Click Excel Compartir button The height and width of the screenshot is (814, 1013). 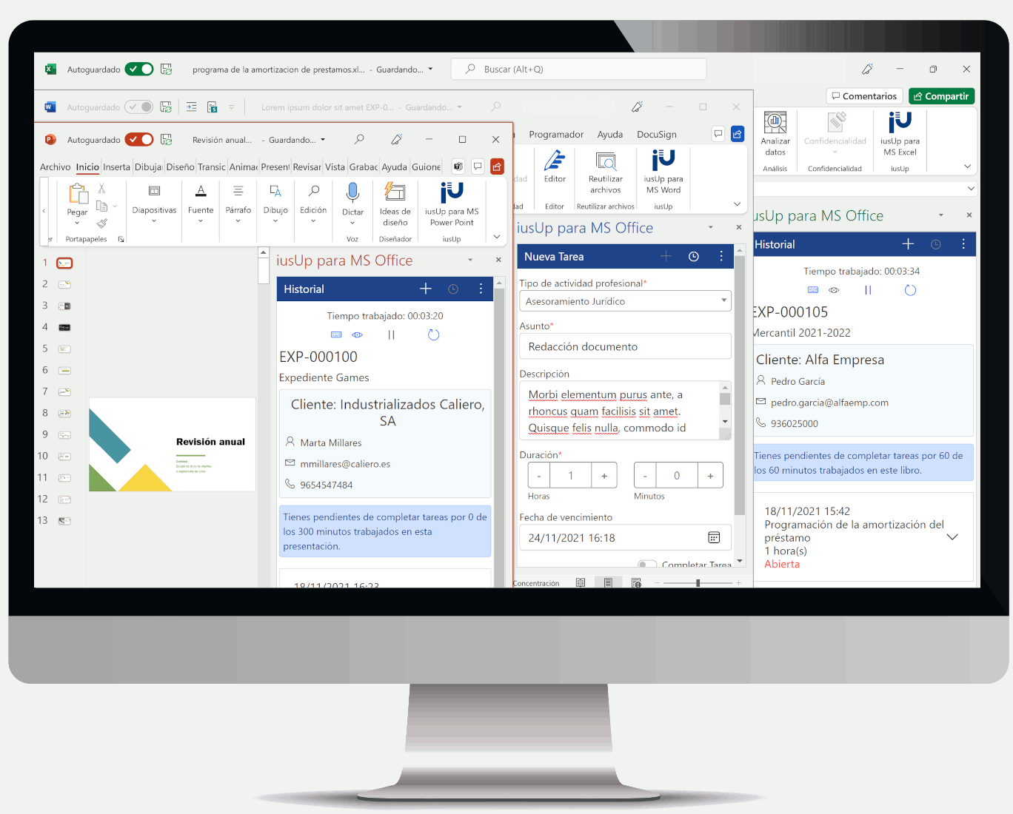click(942, 96)
